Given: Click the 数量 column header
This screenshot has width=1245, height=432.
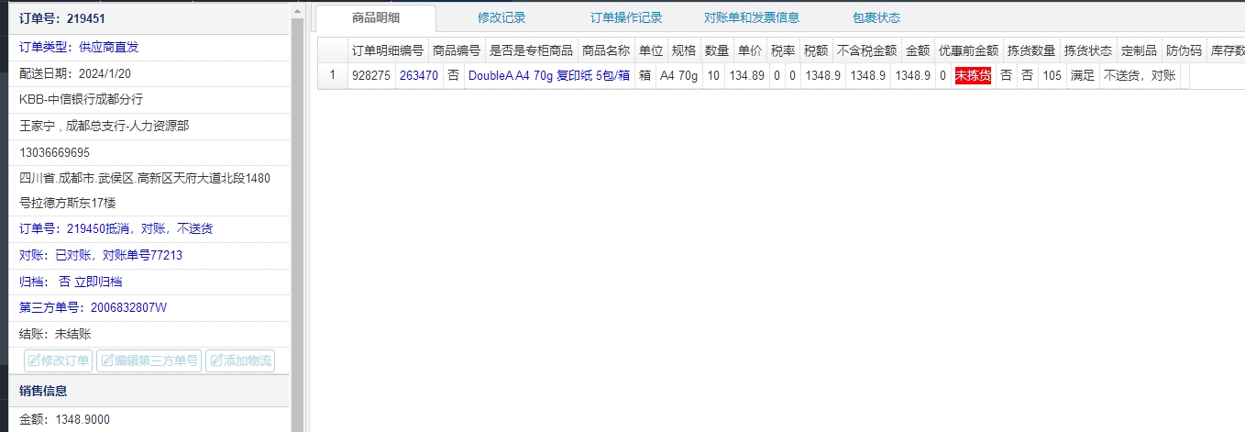Looking at the screenshot, I should pos(717,51).
